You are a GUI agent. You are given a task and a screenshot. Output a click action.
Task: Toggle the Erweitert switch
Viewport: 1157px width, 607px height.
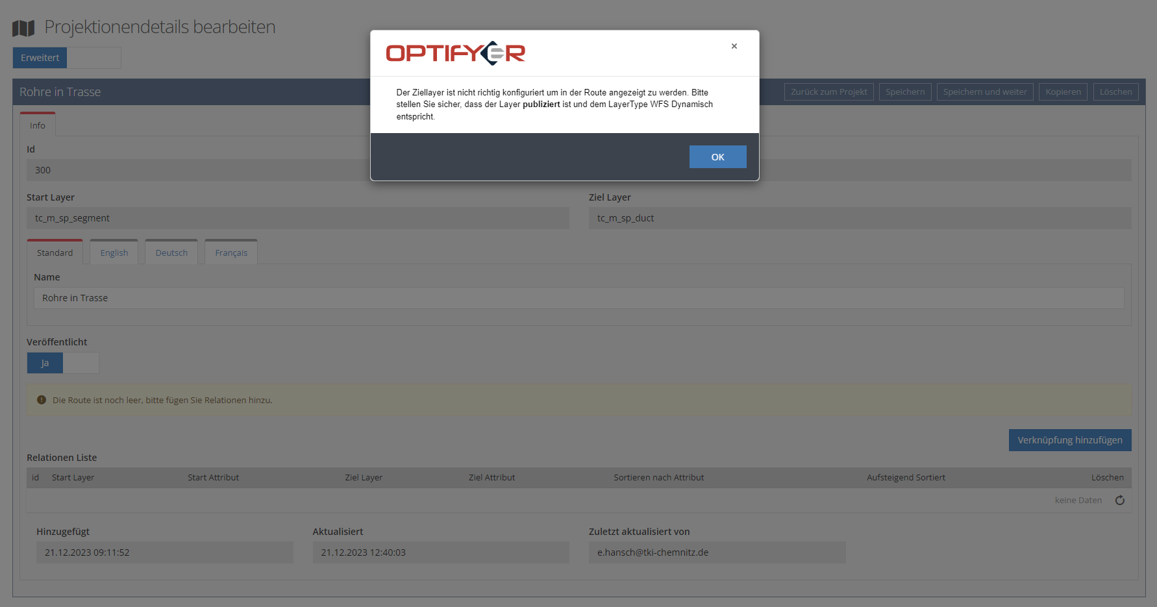67,58
